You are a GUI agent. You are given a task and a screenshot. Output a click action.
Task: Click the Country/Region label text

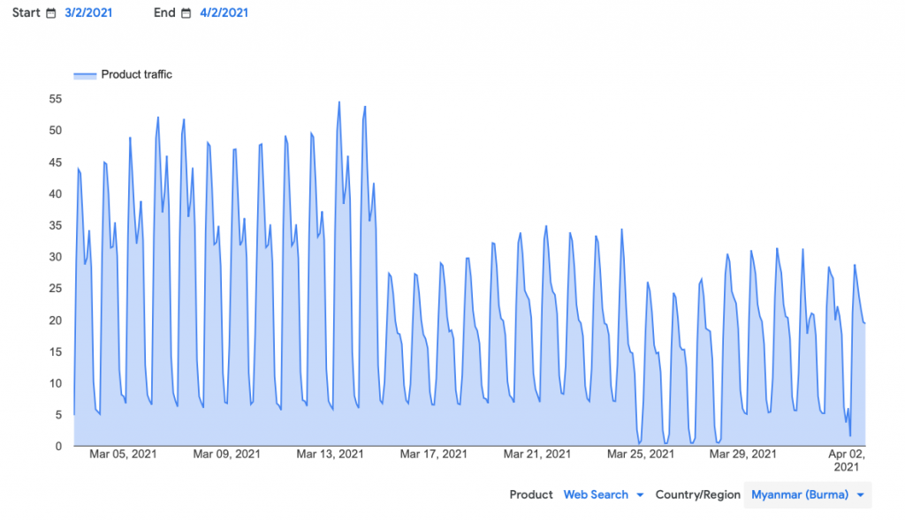698,494
